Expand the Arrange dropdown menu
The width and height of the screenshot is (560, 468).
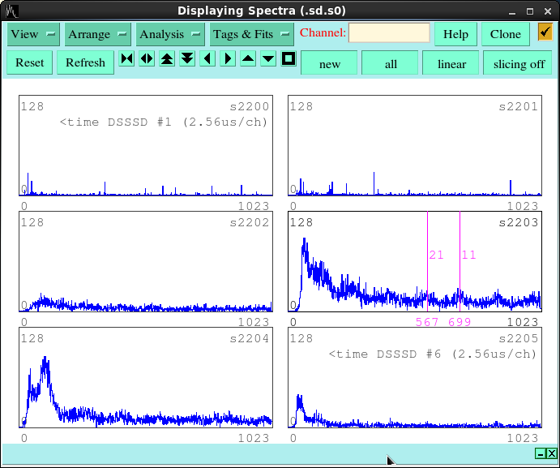97,34
